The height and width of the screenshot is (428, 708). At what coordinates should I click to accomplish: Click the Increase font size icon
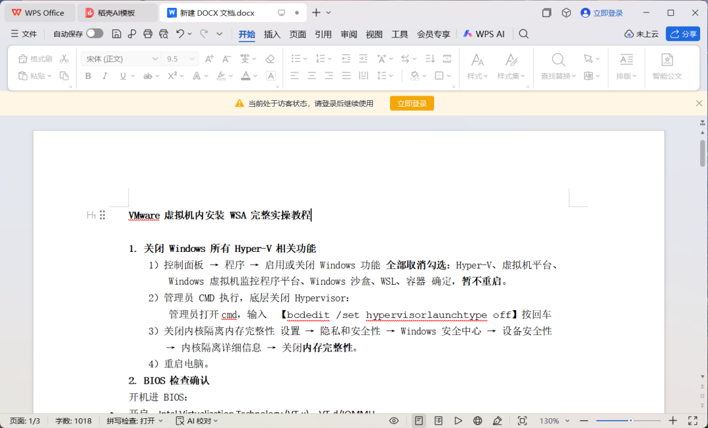209,58
